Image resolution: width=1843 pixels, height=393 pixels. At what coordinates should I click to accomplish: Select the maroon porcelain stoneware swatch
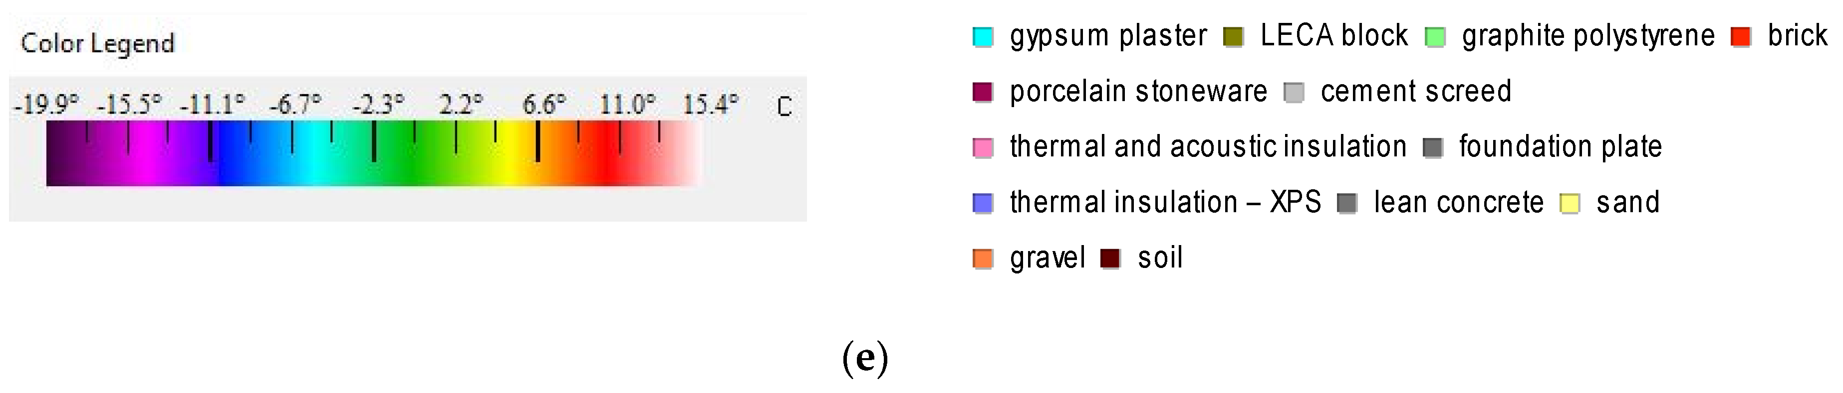pyautogui.click(x=983, y=92)
